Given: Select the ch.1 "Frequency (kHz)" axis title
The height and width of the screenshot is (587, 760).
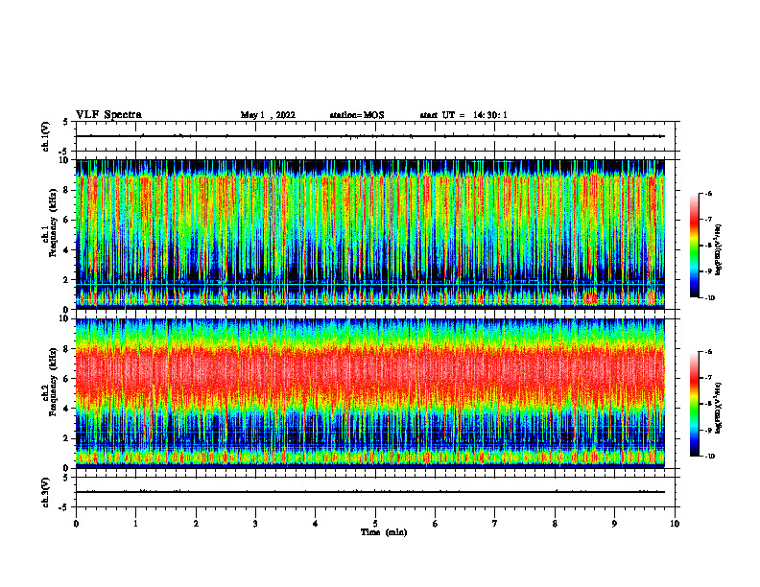Looking at the screenshot, I should [53, 223].
